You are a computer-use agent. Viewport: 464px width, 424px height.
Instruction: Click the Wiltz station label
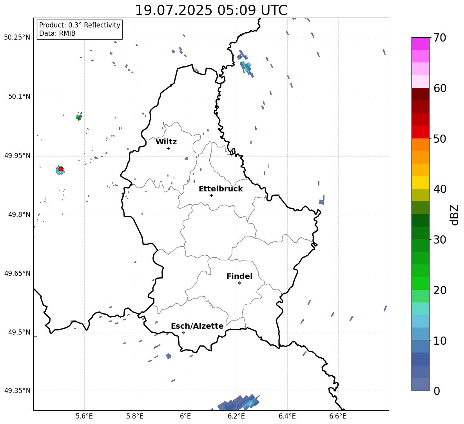point(166,142)
